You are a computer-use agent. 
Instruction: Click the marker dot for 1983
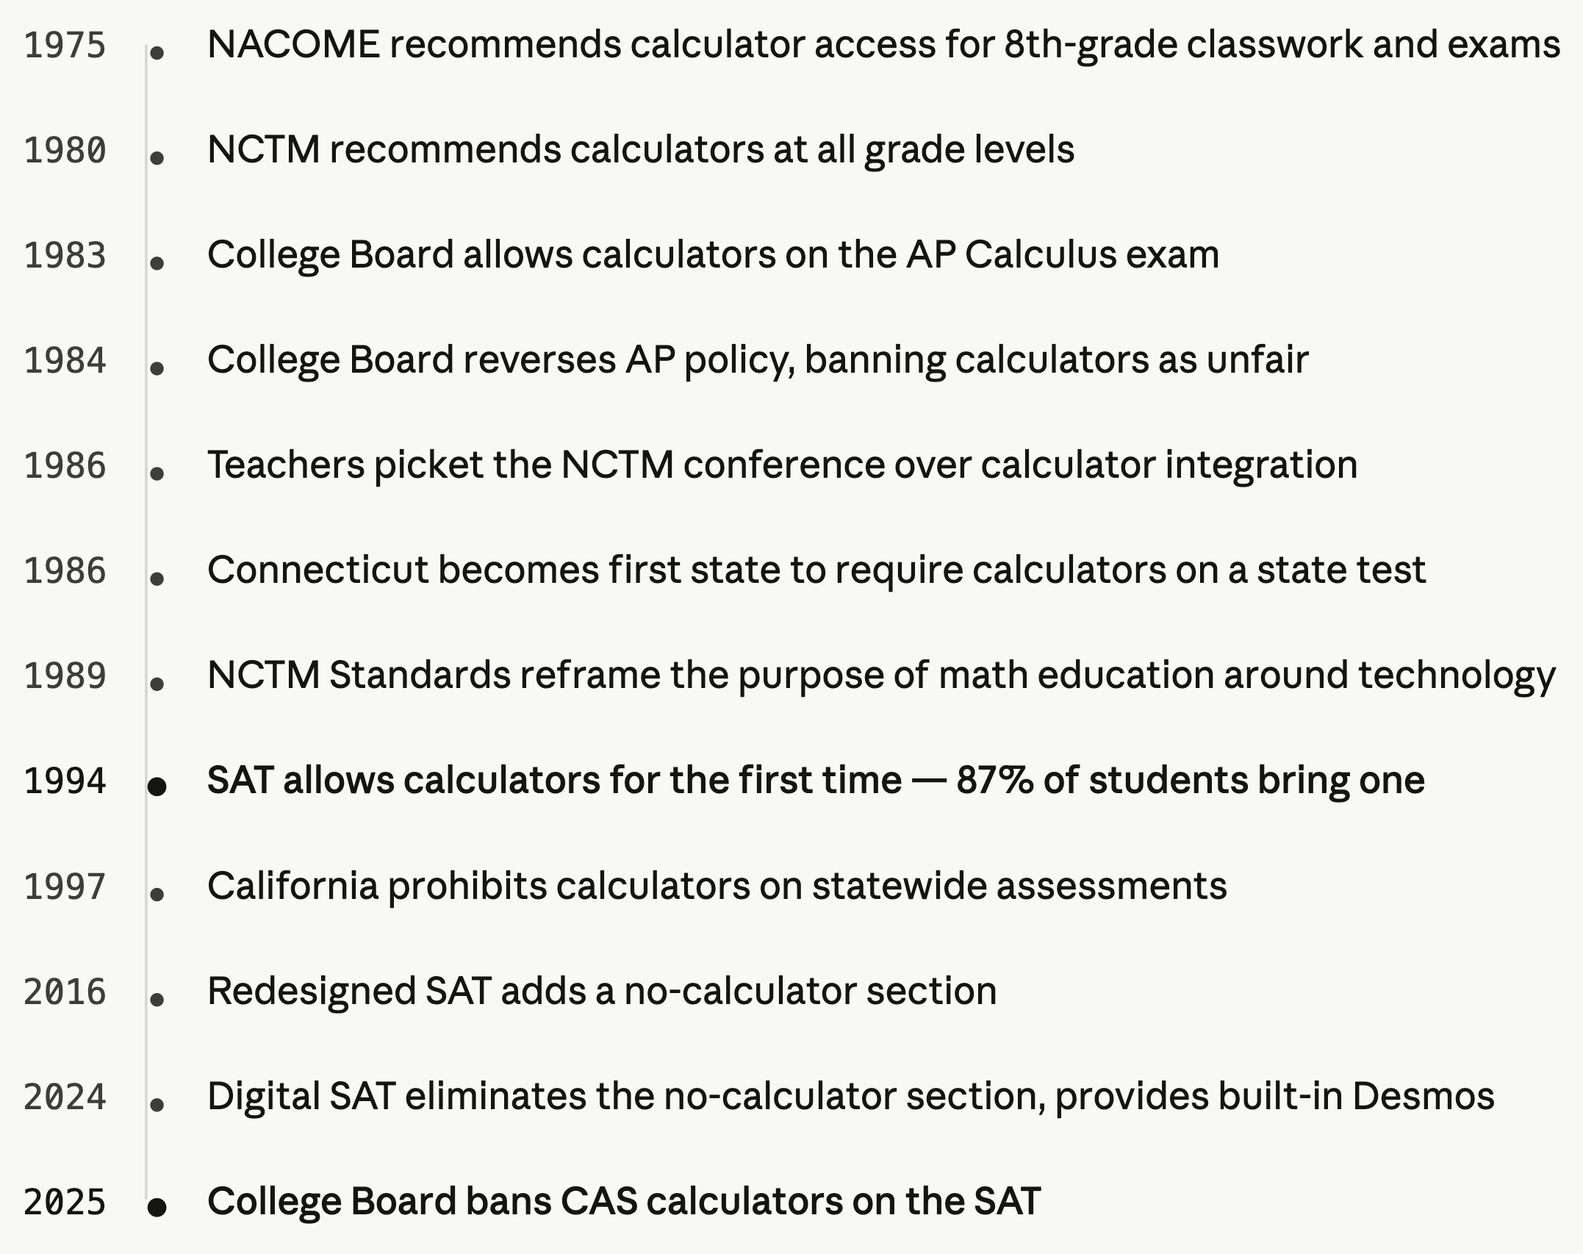coord(157,262)
